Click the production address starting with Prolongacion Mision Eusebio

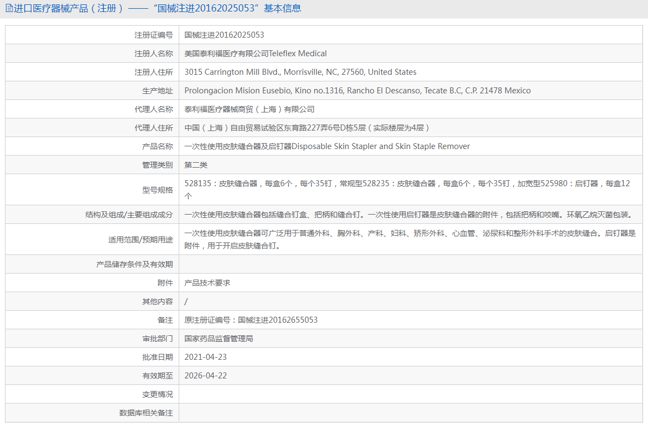(x=357, y=91)
